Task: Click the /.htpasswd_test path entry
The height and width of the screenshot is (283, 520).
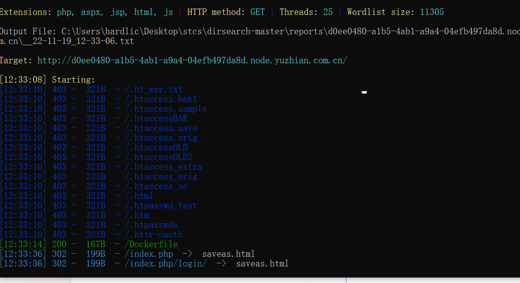Action: [161, 206]
